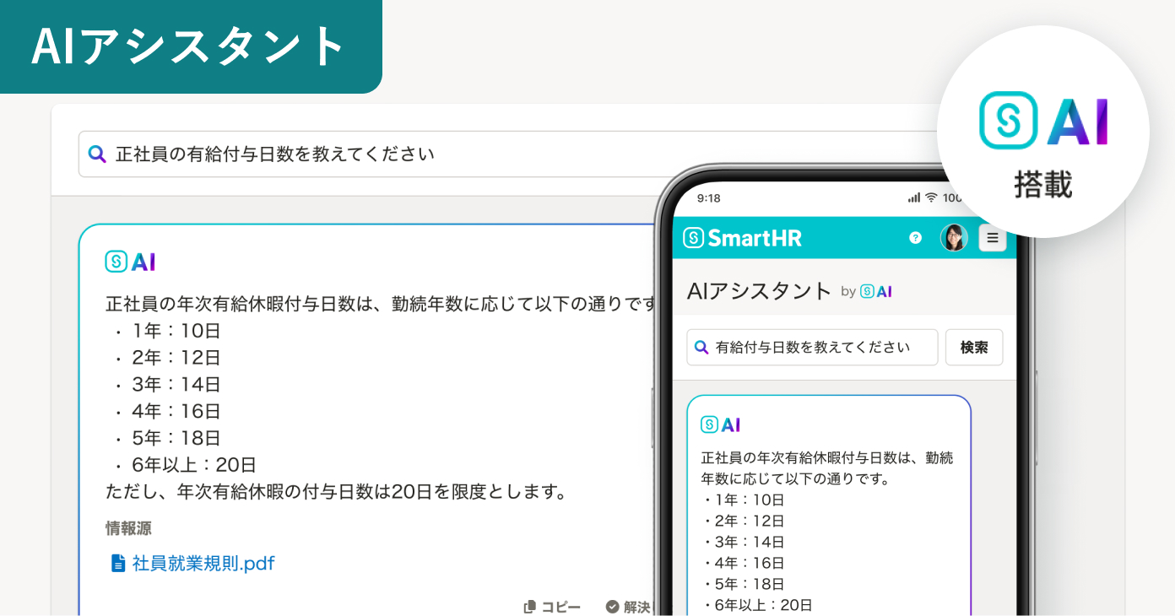Click the signal strength icon in phone status bar

[x=914, y=197]
